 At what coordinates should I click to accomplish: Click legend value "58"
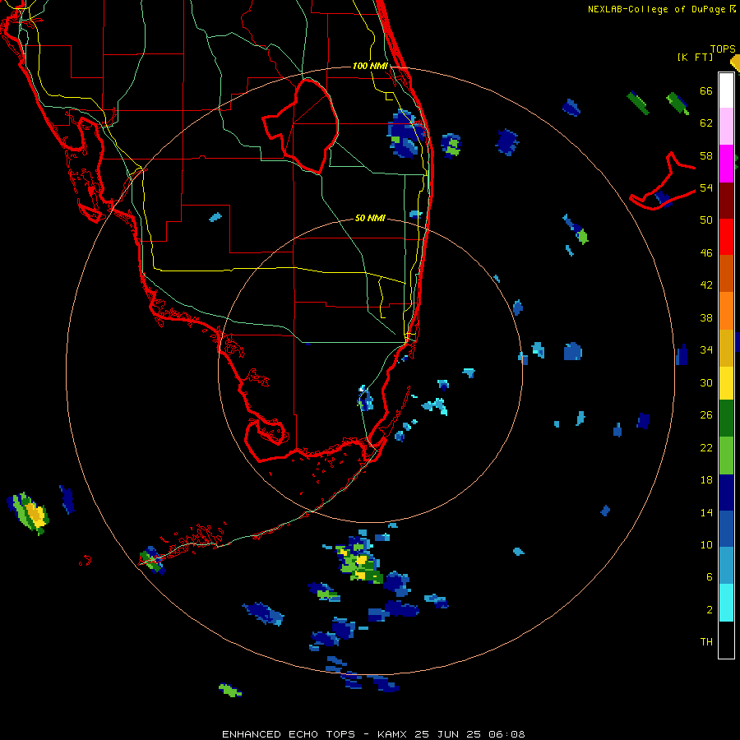point(706,155)
